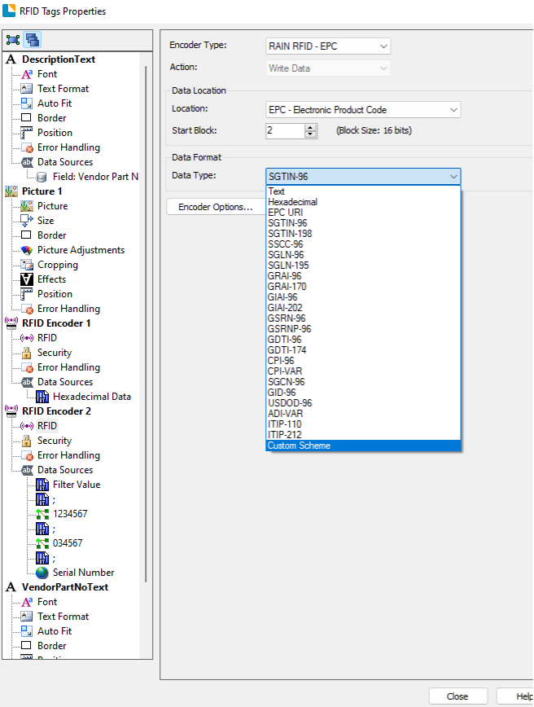Open Security under RFID Encoder 1

(55, 353)
